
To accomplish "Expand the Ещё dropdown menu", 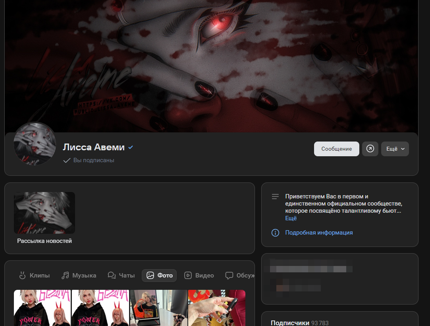I will tap(395, 149).
